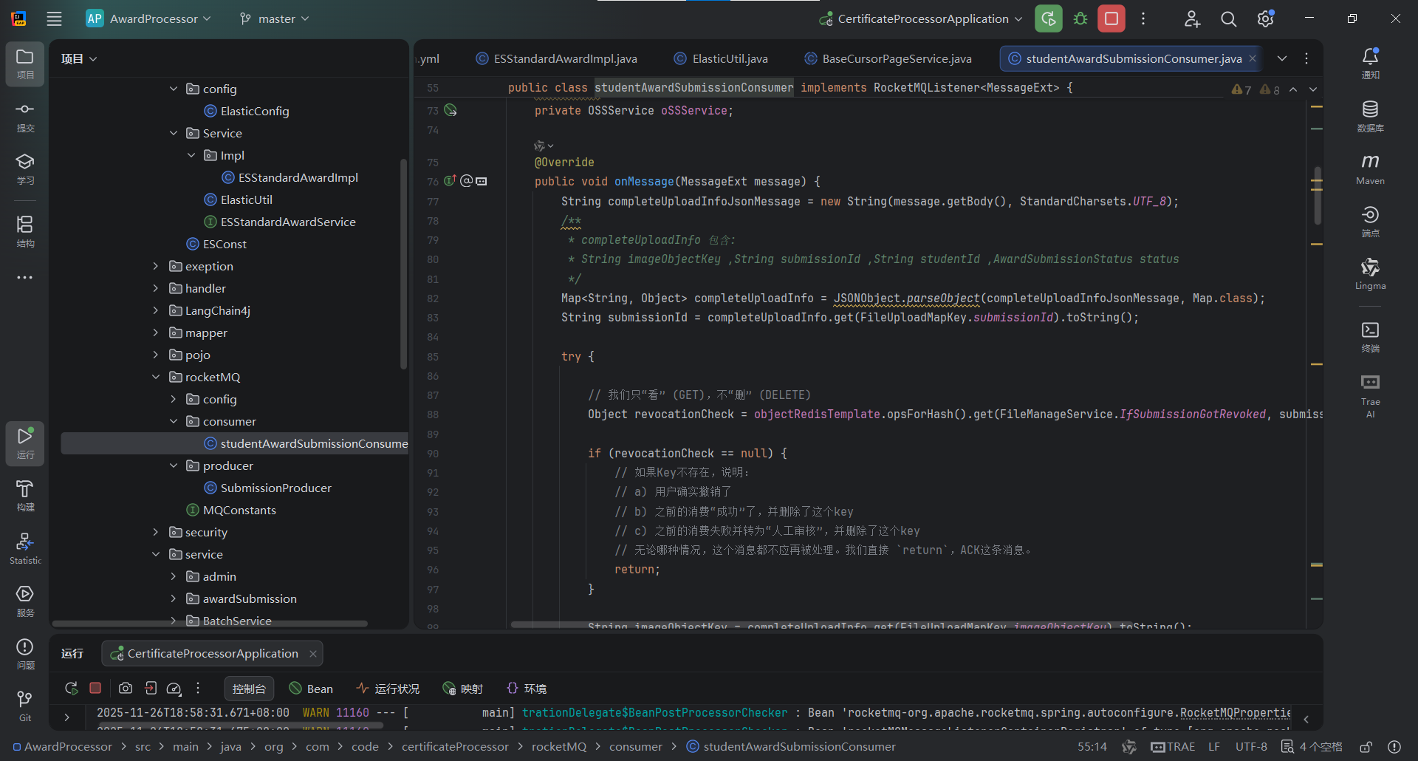Open the 运行状况 health tab
The height and width of the screenshot is (761, 1418).
pos(388,689)
